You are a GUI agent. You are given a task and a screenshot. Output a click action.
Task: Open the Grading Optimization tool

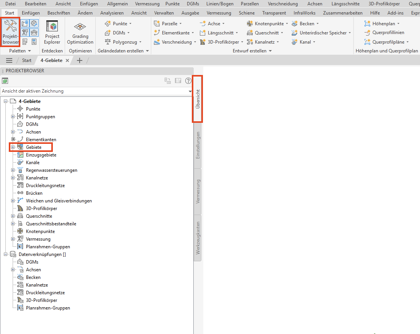80,32
